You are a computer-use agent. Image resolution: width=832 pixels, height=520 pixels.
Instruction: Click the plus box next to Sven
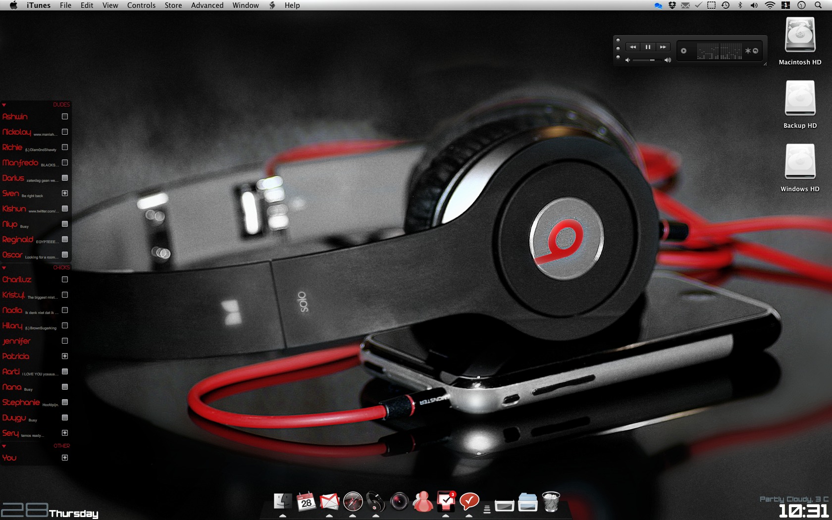coord(65,193)
